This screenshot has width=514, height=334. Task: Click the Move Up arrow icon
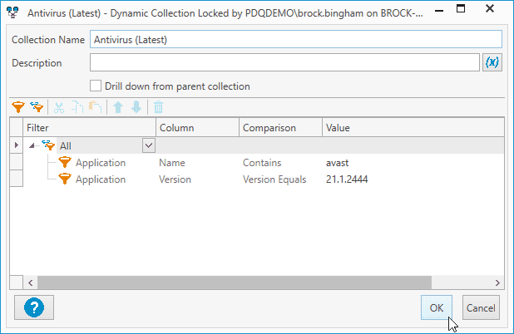118,107
